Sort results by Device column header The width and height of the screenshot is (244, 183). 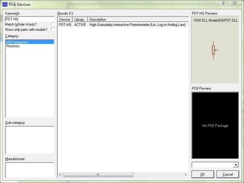(x=65, y=19)
